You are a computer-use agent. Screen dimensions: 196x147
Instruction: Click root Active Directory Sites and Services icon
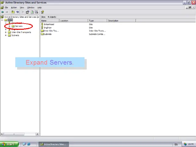[2, 17]
